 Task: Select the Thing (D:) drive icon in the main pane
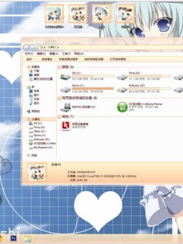122,77
